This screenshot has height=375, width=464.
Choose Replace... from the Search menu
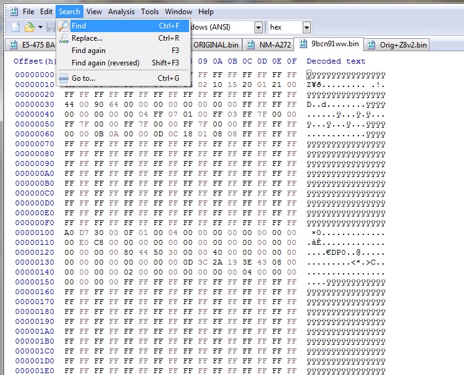(x=123, y=38)
